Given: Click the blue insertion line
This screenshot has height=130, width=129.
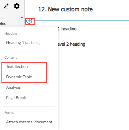Looking at the screenshot, I should coord(82,21).
